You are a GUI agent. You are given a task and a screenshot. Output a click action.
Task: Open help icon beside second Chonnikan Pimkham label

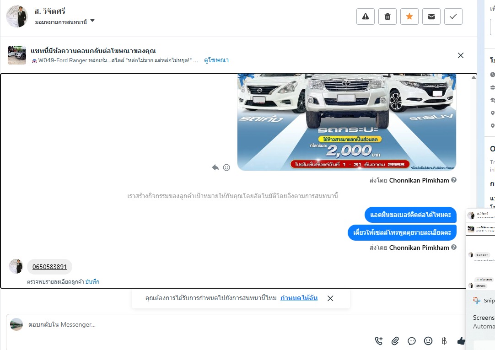(x=454, y=247)
